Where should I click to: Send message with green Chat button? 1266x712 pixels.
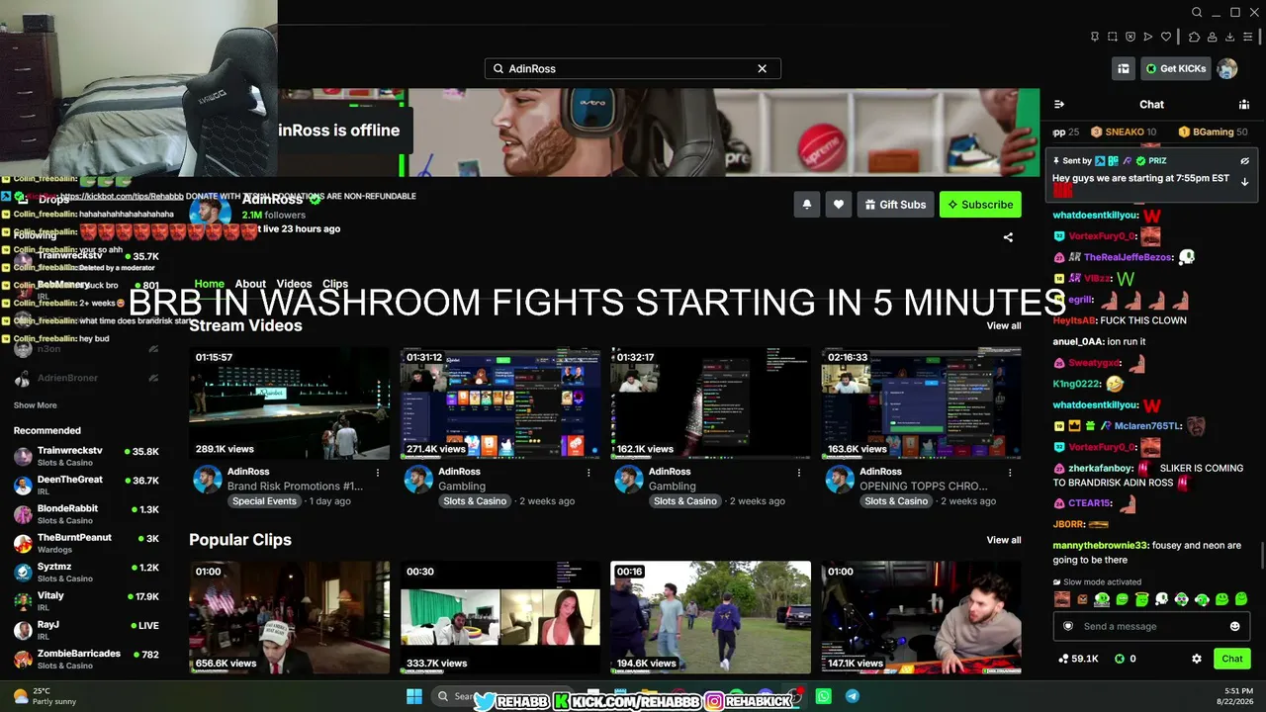(1232, 659)
